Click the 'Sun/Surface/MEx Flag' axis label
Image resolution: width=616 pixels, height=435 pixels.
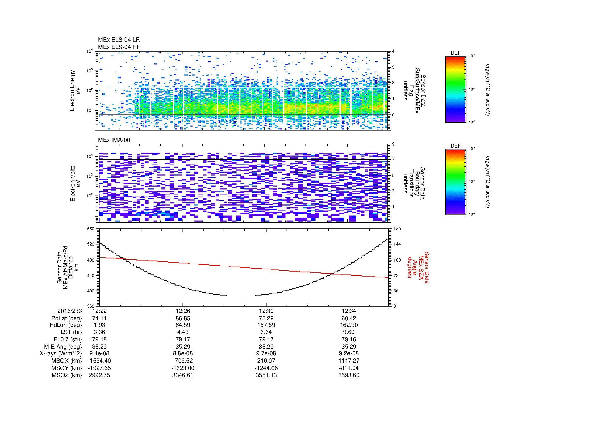pyautogui.click(x=415, y=91)
